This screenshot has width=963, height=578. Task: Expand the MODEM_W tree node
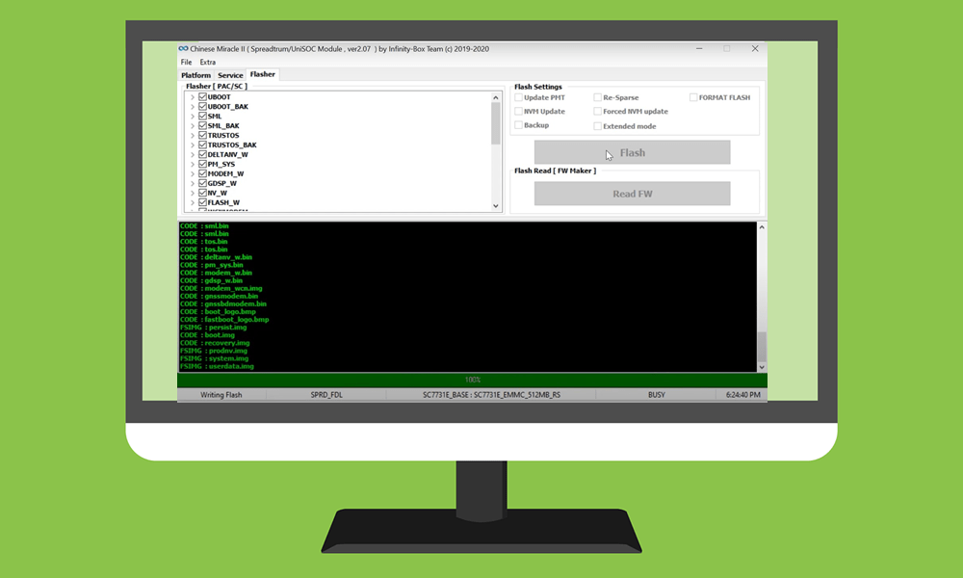[193, 173]
